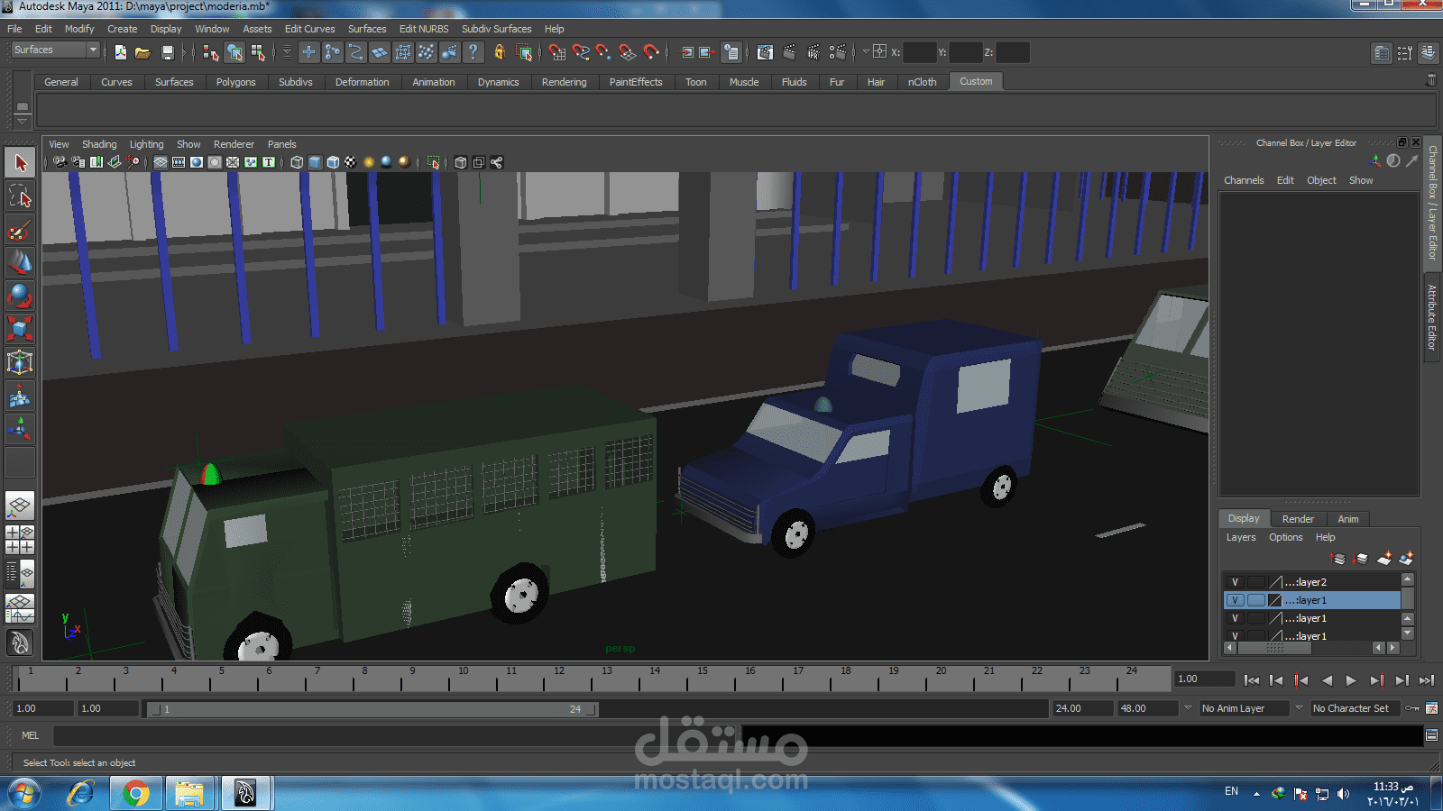Open the Edit NURBS menu
The width and height of the screenshot is (1443, 811).
pyautogui.click(x=424, y=29)
